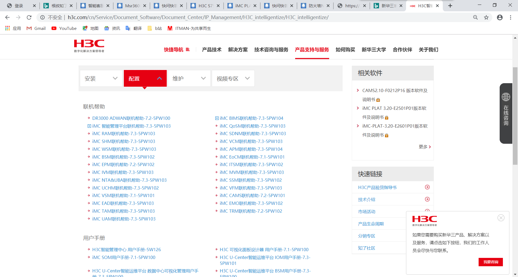Bookmark this page with the star icon
518x277 pixels.
(x=486, y=17)
